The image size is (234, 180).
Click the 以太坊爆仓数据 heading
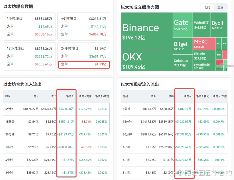18,6
